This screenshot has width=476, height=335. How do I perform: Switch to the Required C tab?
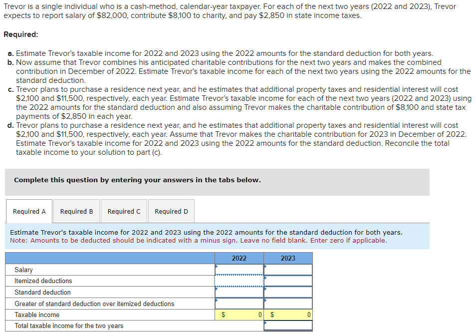123,211
